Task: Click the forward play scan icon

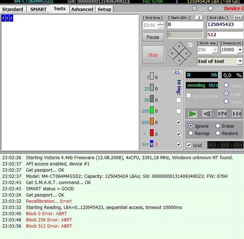Action: (x=192, y=114)
